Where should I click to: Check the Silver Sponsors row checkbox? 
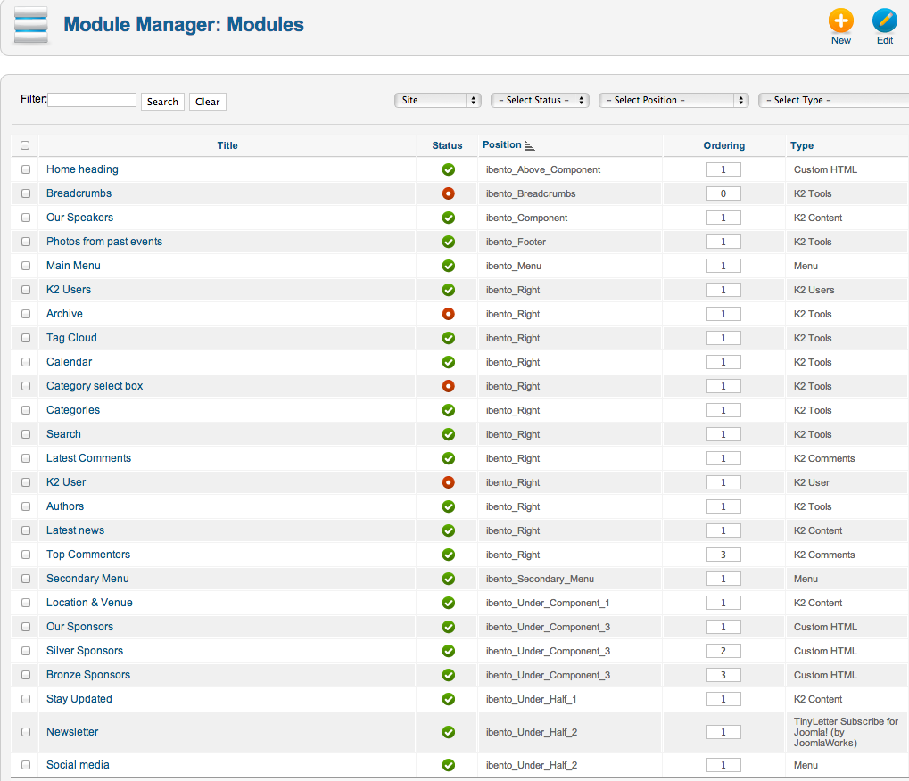pyautogui.click(x=26, y=651)
